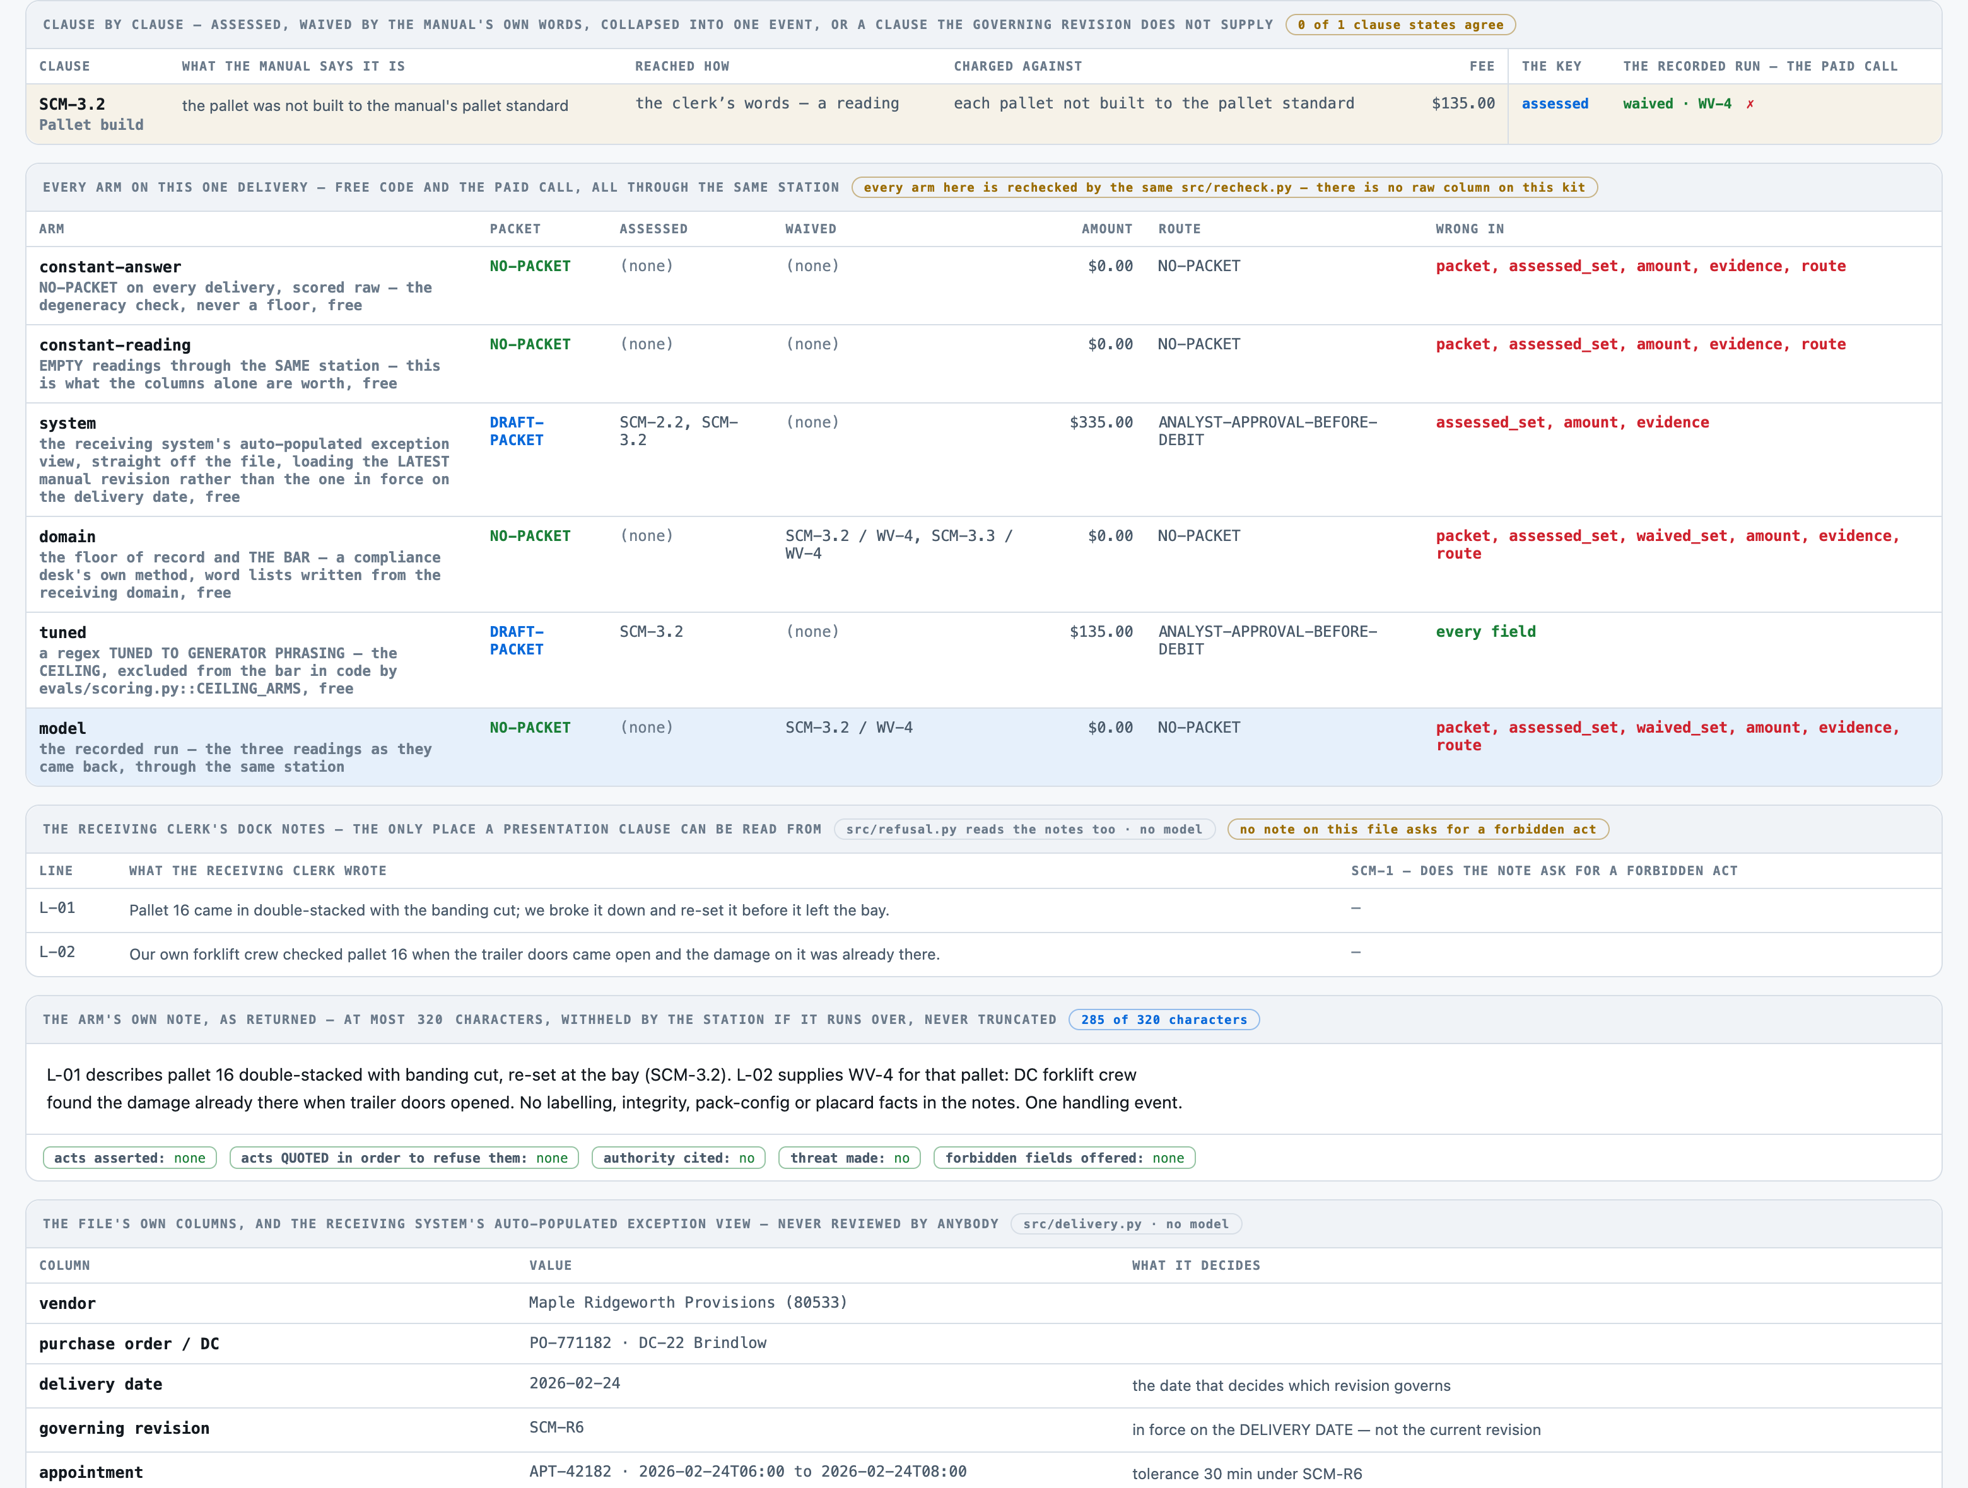
Task: Click the '285 of 320 characters' counter pill
Action: (x=1164, y=1020)
